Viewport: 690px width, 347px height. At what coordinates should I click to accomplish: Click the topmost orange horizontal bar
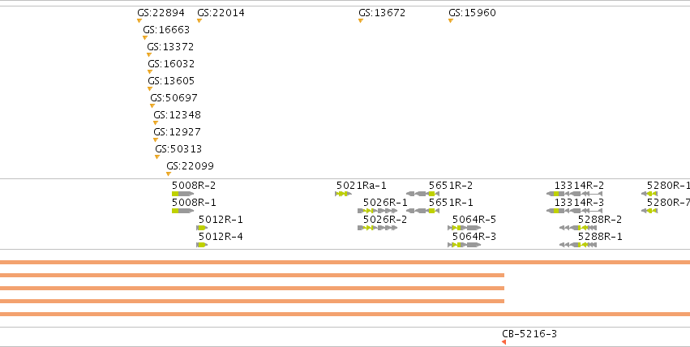tap(345, 263)
